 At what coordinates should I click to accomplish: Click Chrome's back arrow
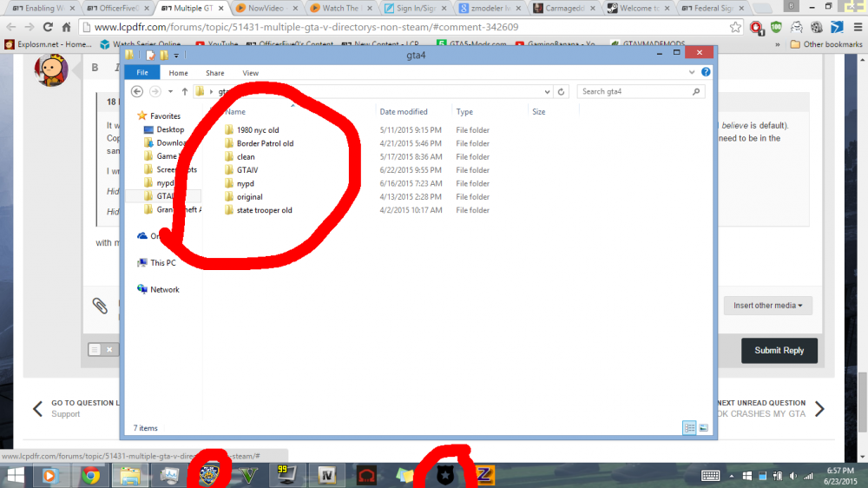[11, 27]
